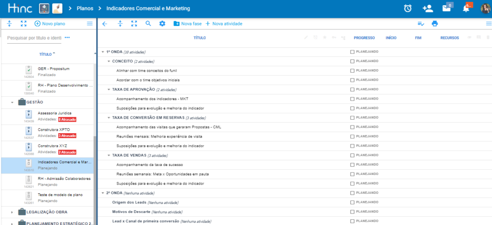
Task: Open the alarm clock reminders icon
Action: pyautogui.click(x=407, y=8)
